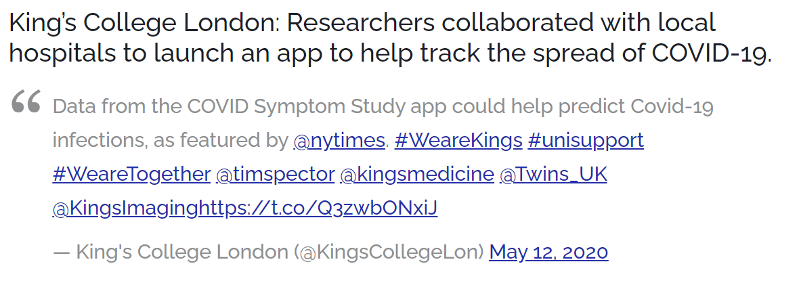Visit the #WeareTogether hashtag link
Screen dimensions: 801x285
tap(131, 174)
